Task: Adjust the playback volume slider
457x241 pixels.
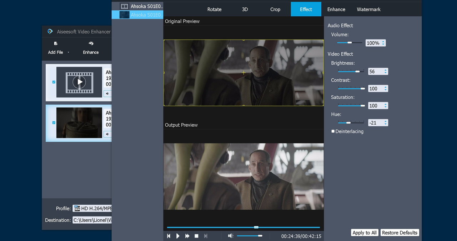Action: [x=250, y=236]
